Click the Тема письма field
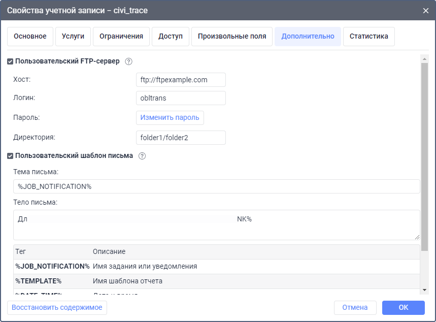Screen dimensions: 436x322 [x=217, y=186]
